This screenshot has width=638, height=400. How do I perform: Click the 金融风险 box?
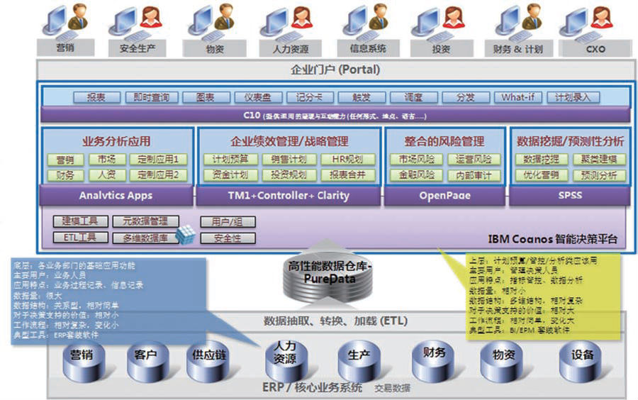pyautogui.click(x=416, y=175)
